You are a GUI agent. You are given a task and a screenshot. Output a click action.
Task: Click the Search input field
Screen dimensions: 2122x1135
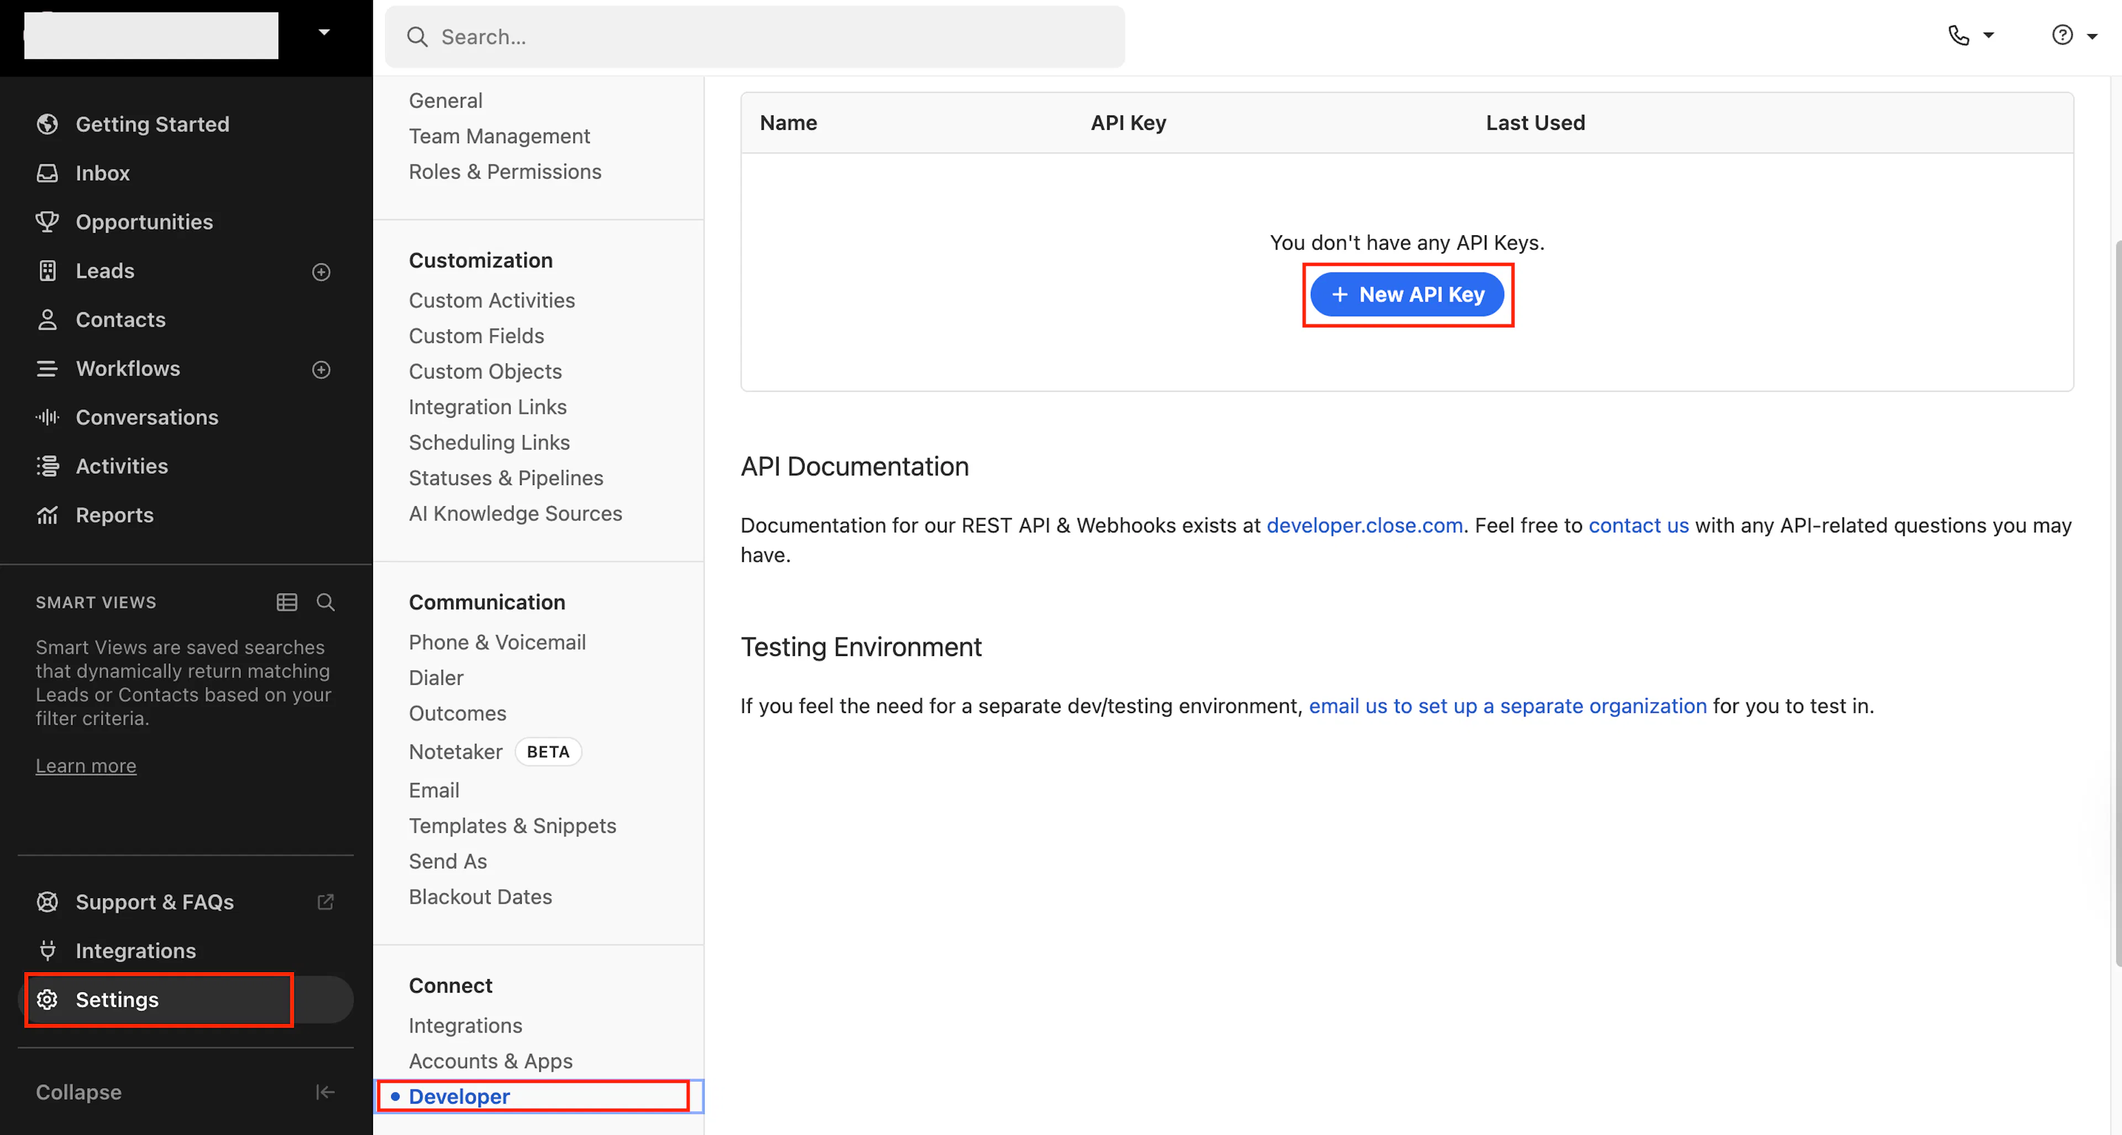pyautogui.click(x=754, y=37)
